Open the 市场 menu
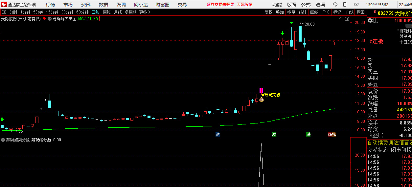The width and height of the screenshot is (412, 187). pyautogui.click(x=68, y=5)
